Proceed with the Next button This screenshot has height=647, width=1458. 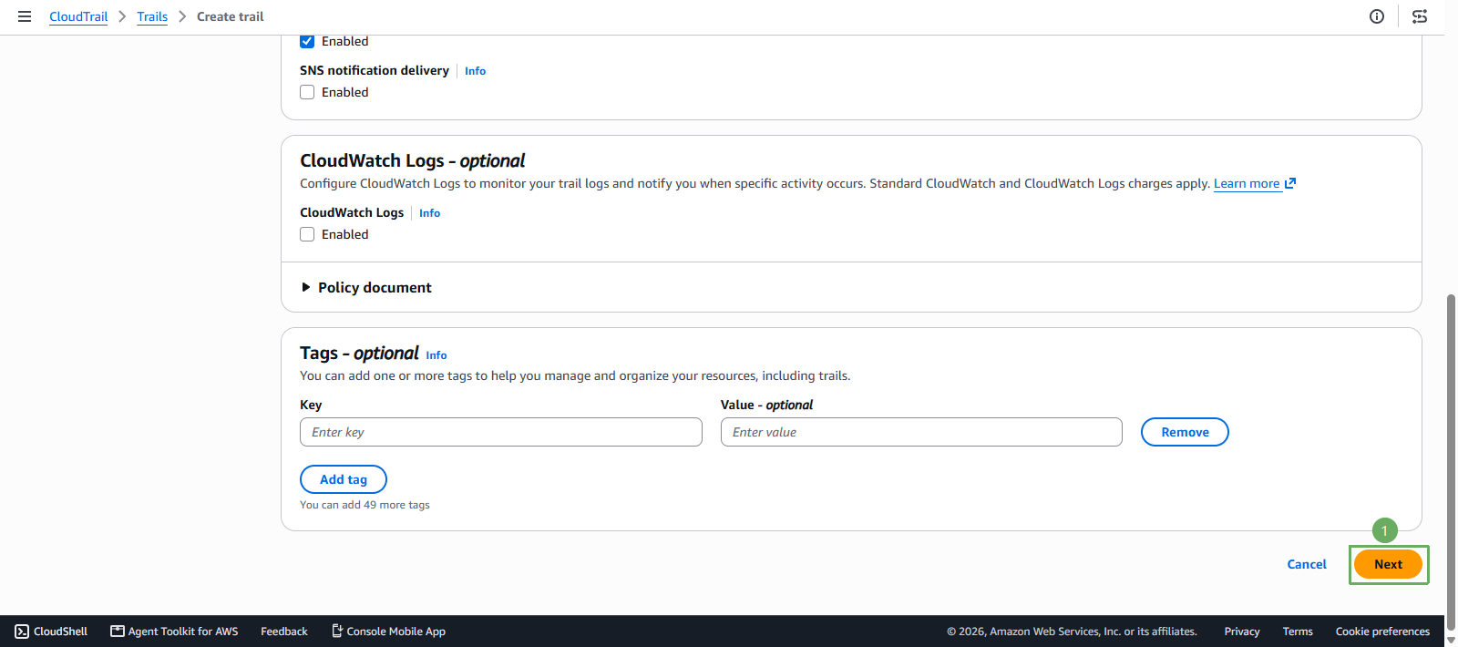[1388, 564]
